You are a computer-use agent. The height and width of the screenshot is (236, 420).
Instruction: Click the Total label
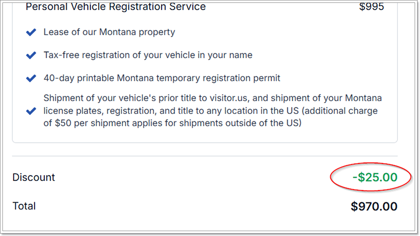tap(24, 206)
